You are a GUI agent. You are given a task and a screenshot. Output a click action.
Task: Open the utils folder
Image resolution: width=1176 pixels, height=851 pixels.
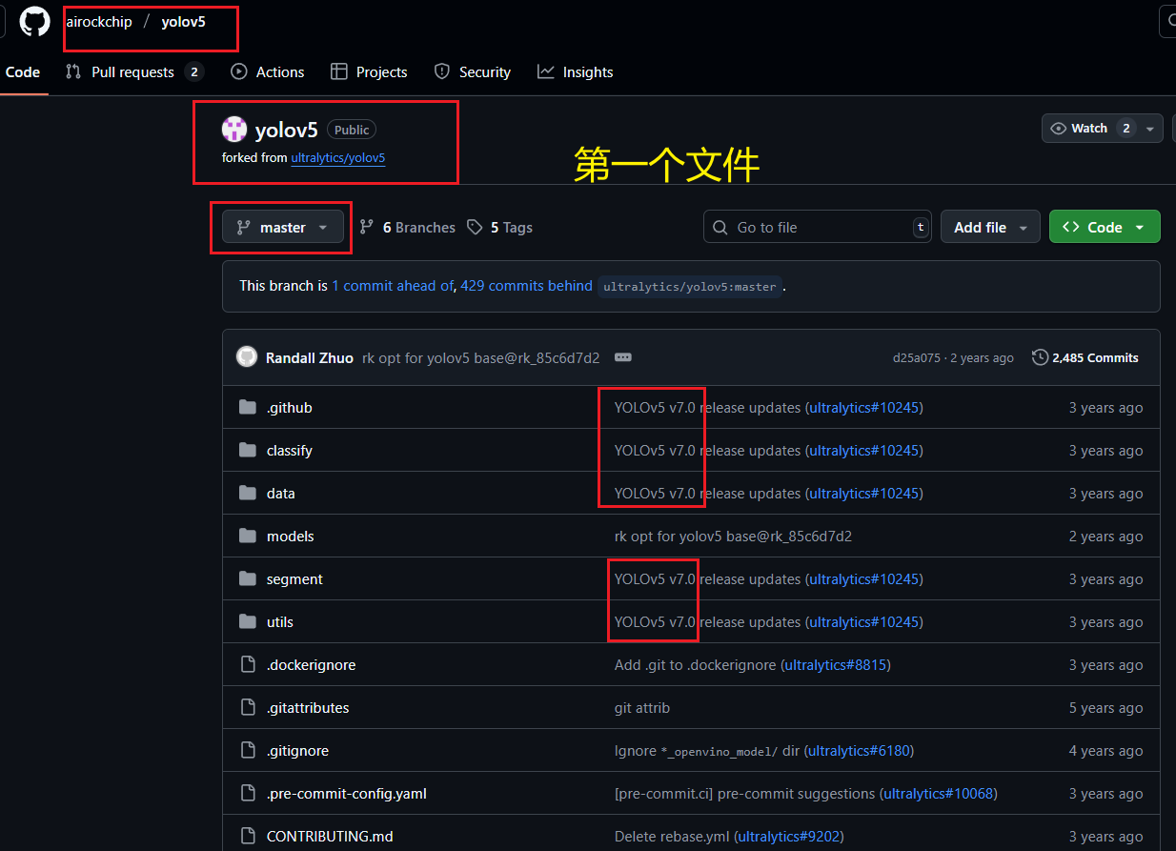pyautogui.click(x=280, y=622)
